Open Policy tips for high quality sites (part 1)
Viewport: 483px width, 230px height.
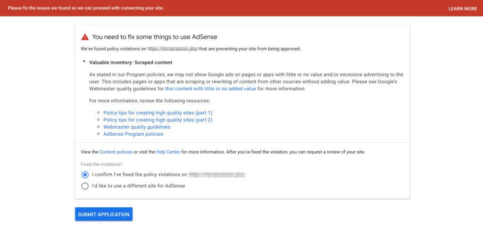158,113
